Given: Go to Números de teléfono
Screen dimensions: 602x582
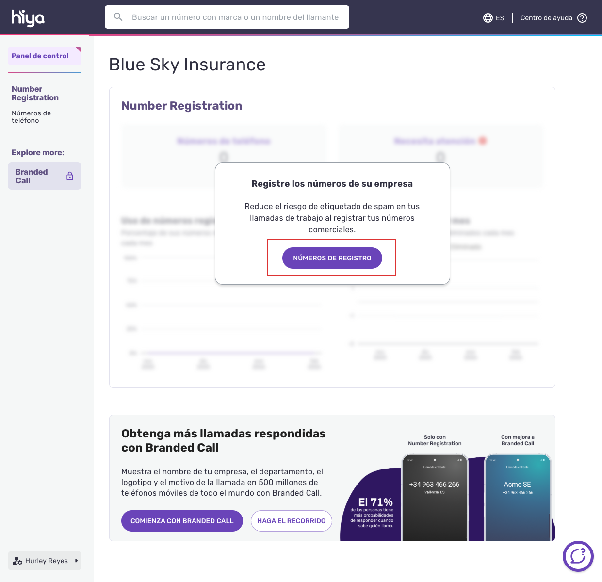Looking at the screenshot, I should (31, 116).
